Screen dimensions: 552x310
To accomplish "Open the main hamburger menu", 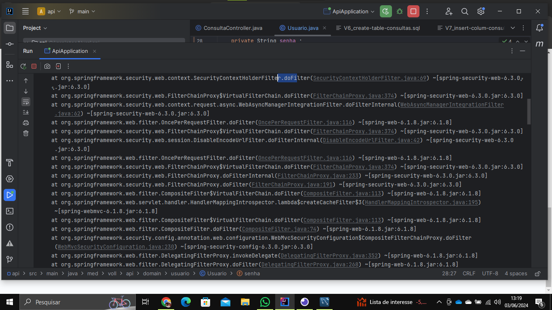I will (25, 11).
